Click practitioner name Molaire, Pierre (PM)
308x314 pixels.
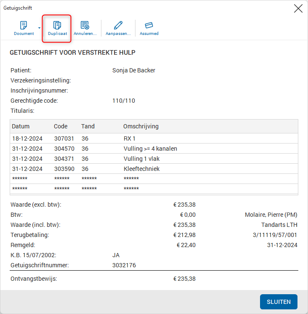click(x=271, y=215)
